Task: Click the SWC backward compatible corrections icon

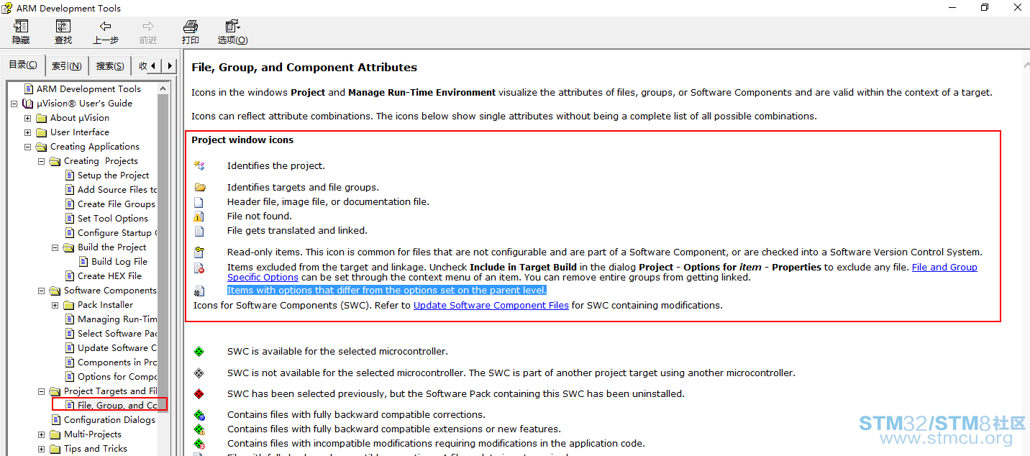Action: [x=199, y=415]
